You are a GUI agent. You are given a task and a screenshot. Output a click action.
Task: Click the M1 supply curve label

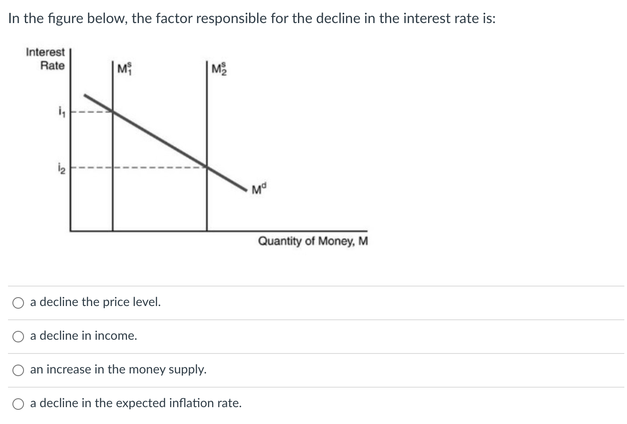[123, 68]
